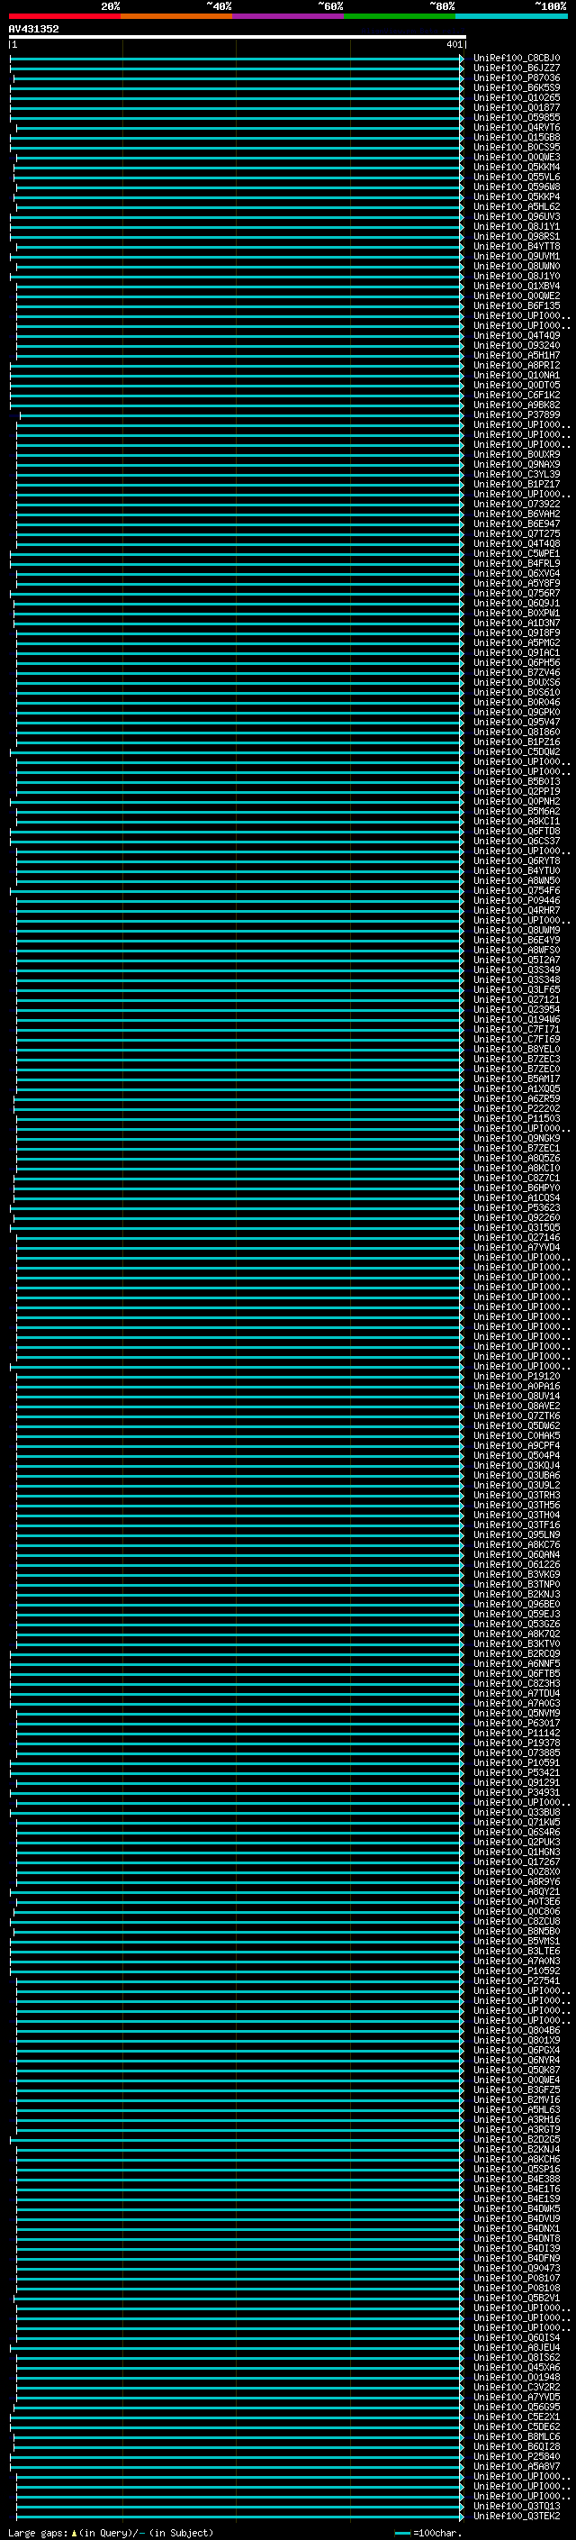Image resolution: width=576 pixels, height=2540 pixels.
Task: Select the UniRef100_O93240 label
Action: pyautogui.click(x=516, y=345)
